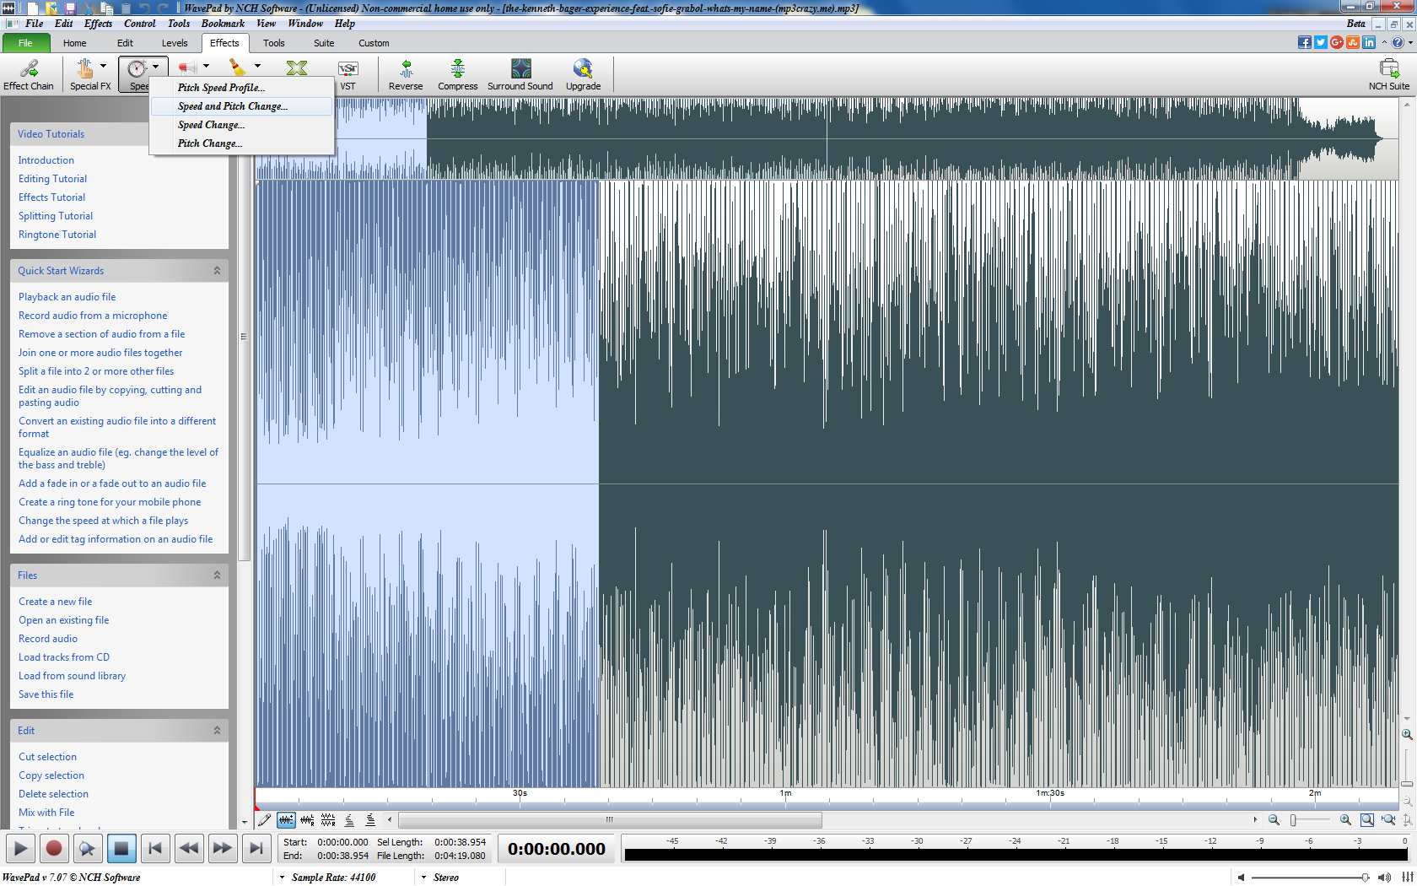Zoom out with the minus magnifier

click(1274, 819)
